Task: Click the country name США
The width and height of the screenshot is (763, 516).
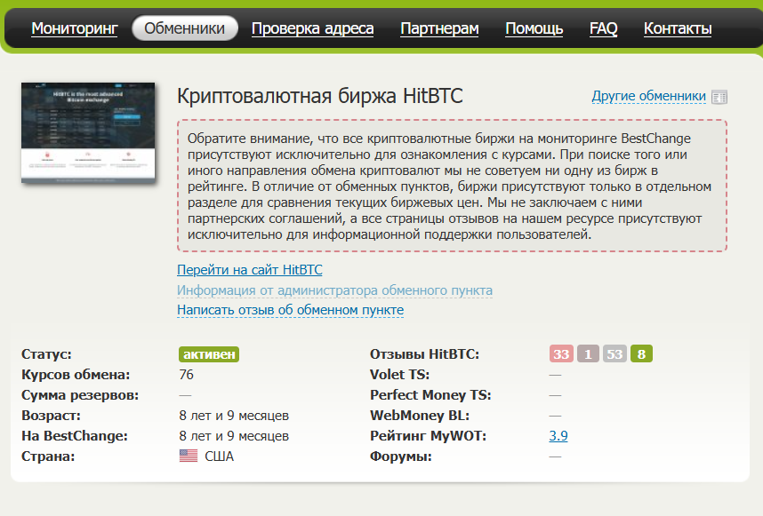Action: pyautogui.click(x=219, y=456)
